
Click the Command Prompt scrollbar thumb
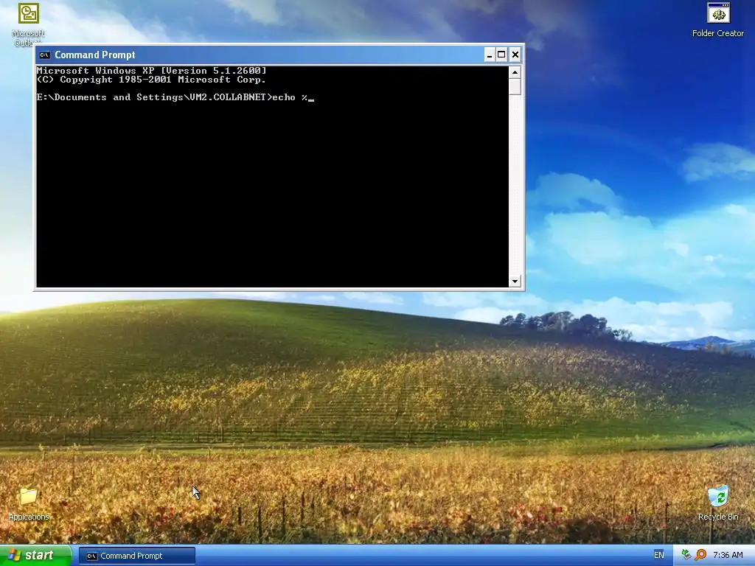515,87
